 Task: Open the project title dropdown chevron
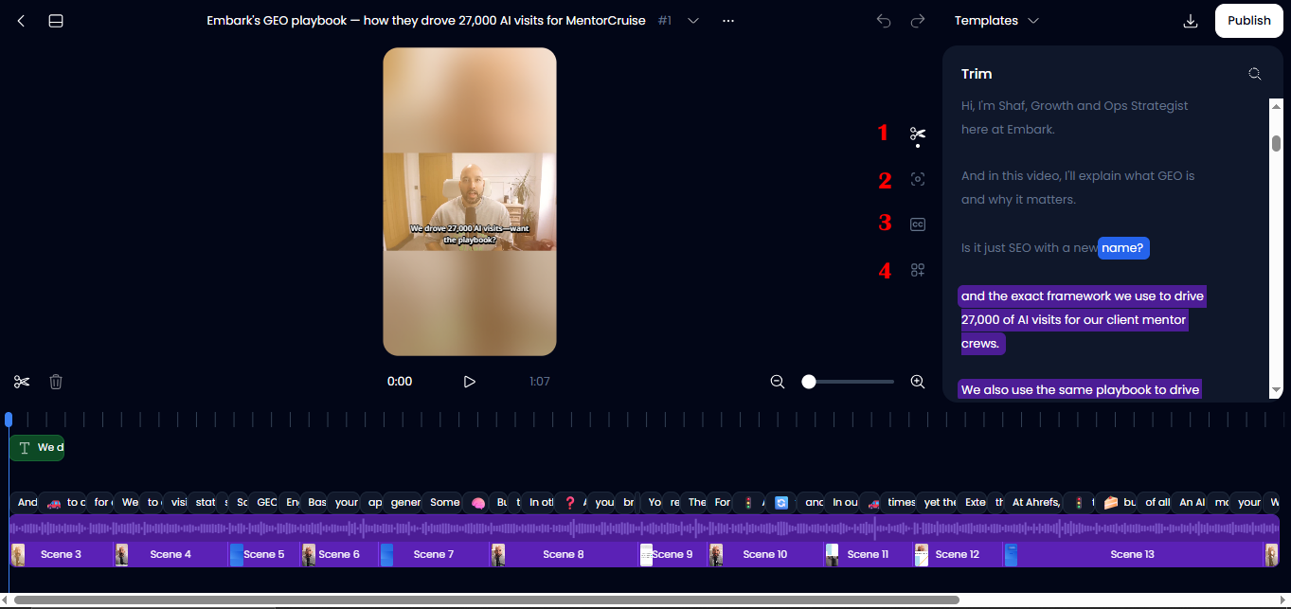[693, 21]
